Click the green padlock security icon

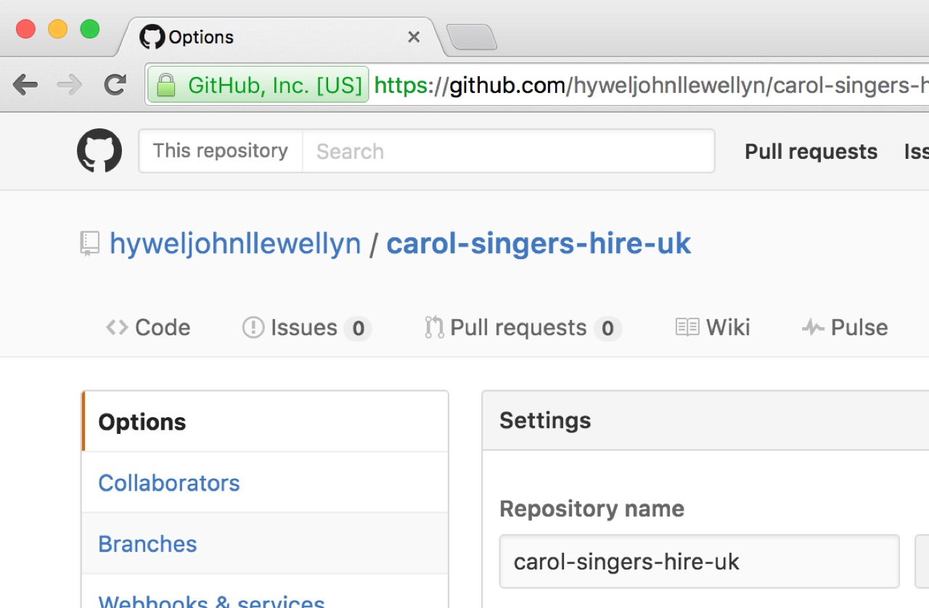tap(166, 85)
